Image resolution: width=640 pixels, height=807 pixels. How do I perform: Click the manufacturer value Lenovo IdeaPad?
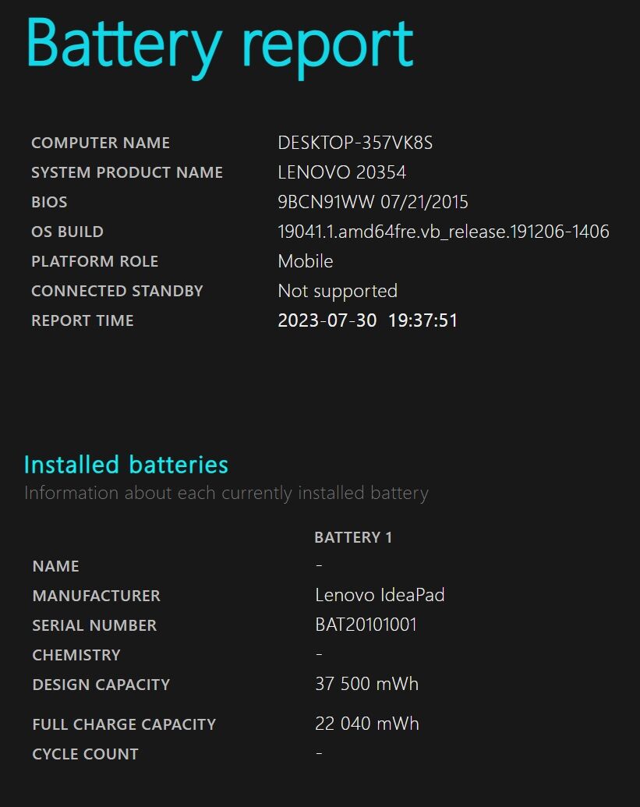(380, 595)
